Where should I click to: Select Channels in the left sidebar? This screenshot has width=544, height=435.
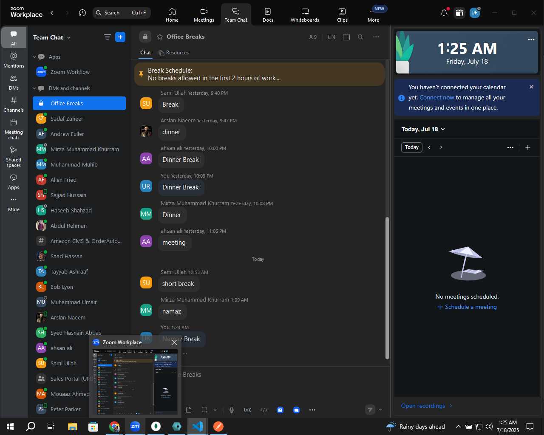point(14,105)
